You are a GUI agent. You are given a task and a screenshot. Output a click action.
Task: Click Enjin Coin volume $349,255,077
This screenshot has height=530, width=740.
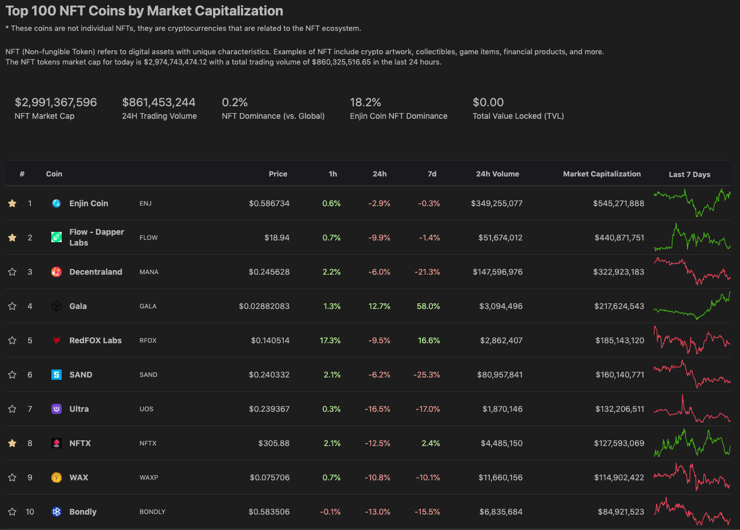tap(497, 203)
